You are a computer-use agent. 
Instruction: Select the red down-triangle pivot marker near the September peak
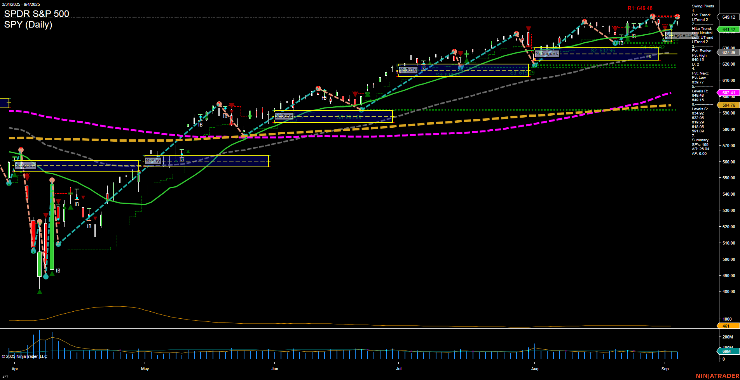point(664,28)
